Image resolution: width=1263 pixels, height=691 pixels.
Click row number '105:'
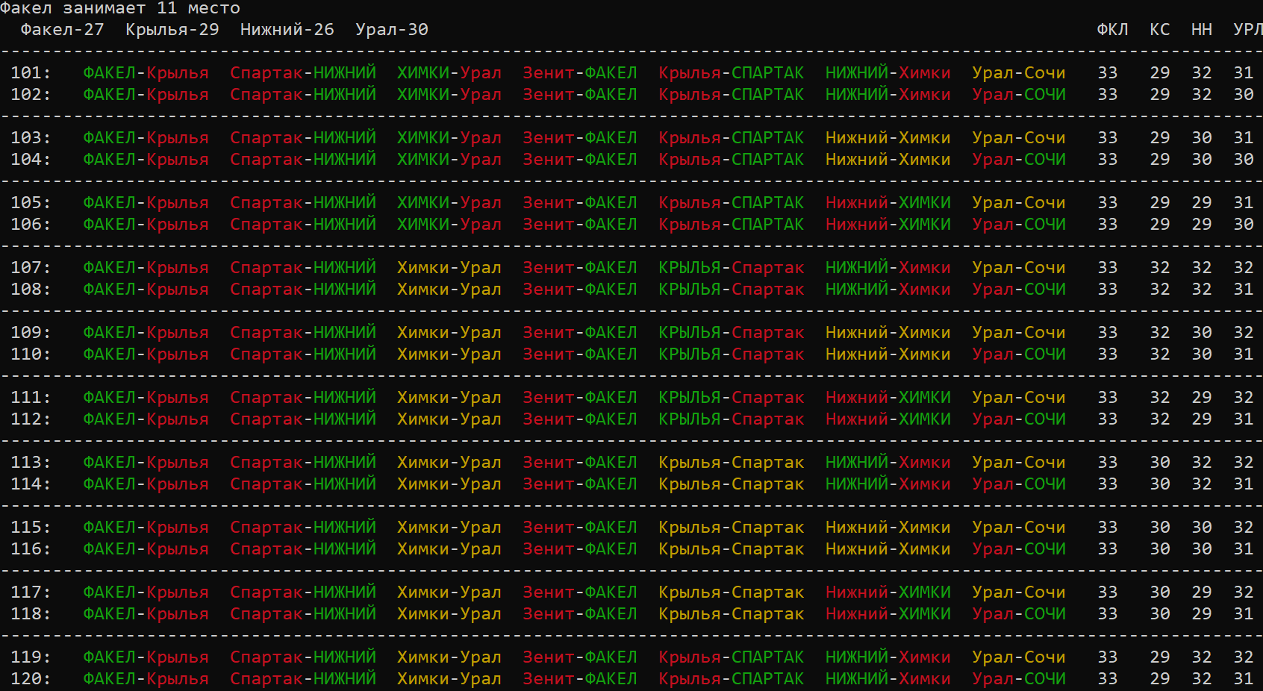[31, 203]
